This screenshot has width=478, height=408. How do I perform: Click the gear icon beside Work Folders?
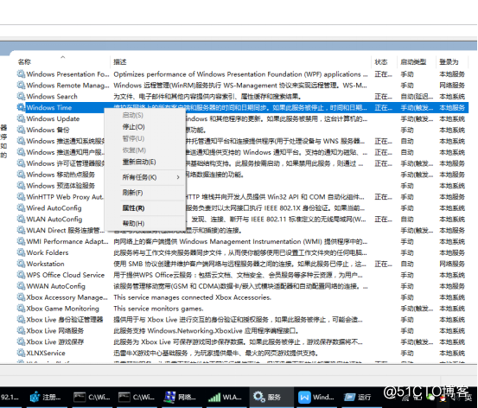pyautogui.click(x=21, y=252)
